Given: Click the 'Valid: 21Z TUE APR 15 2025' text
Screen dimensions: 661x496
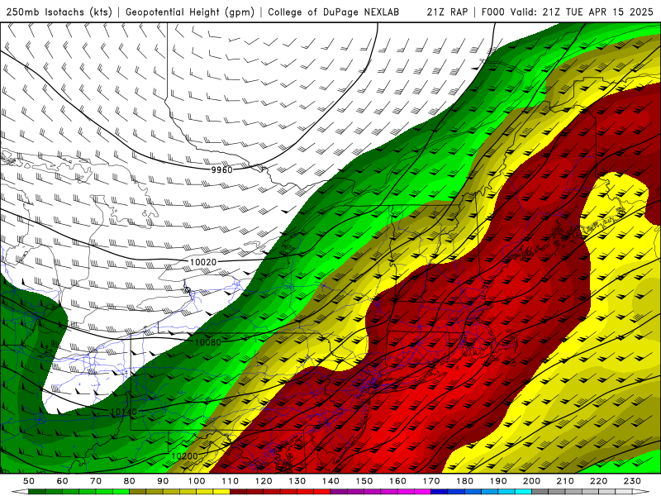Looking at the screenshot, I should pos(582,12).
